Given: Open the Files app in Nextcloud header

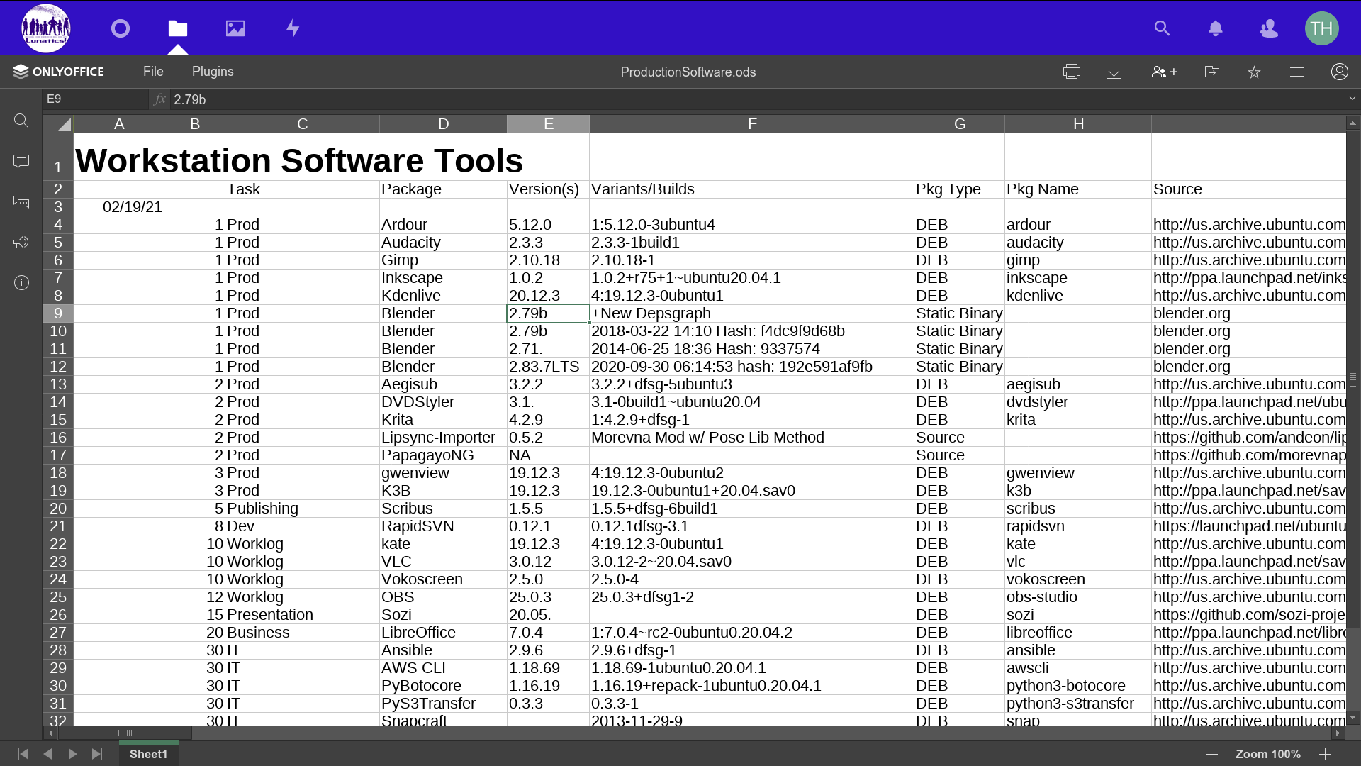Looking at the screenshot, I should pyautogui.click(x=177, y=28).
